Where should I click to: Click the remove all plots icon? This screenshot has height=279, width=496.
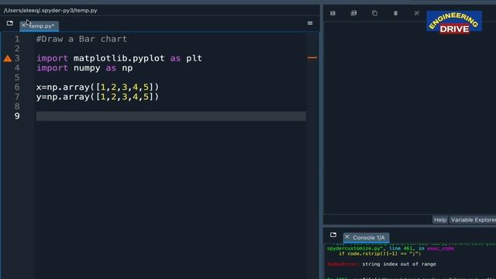[417, 13]
